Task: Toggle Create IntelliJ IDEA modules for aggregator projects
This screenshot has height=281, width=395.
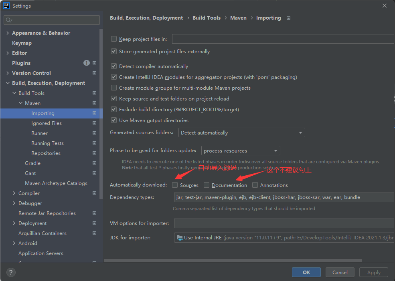Action: (x=114, y=77)
